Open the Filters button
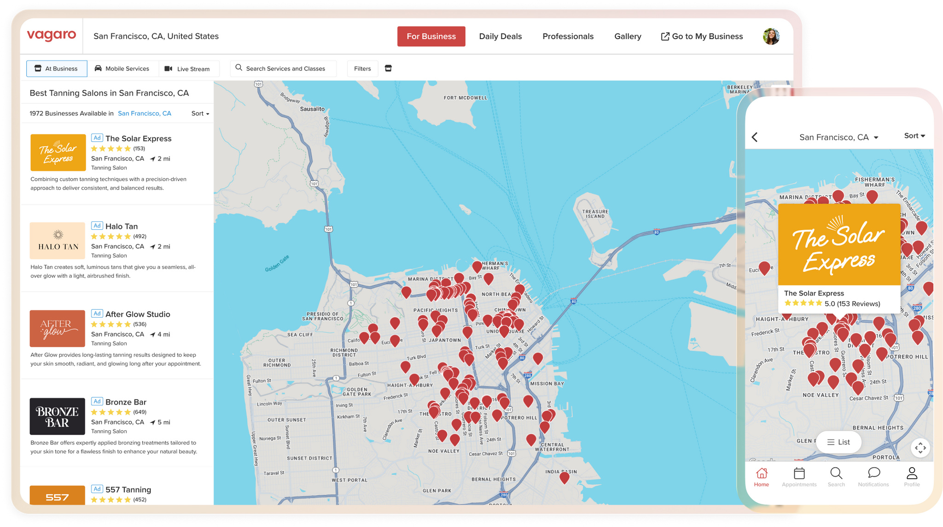This screenshot has width=943, height=527. tap(362, 69)
